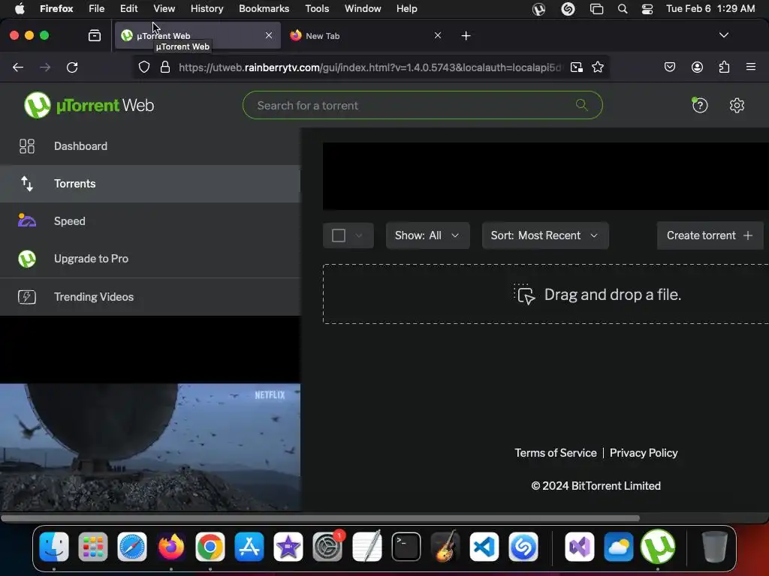Click the horizontal scrollbar at page bottom
The width and height of the screenshot is (769, 576).
tap(320, 517)
